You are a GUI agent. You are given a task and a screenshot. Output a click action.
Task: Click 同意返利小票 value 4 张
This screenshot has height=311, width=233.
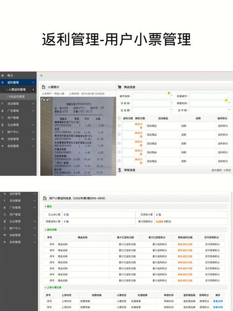66,222
